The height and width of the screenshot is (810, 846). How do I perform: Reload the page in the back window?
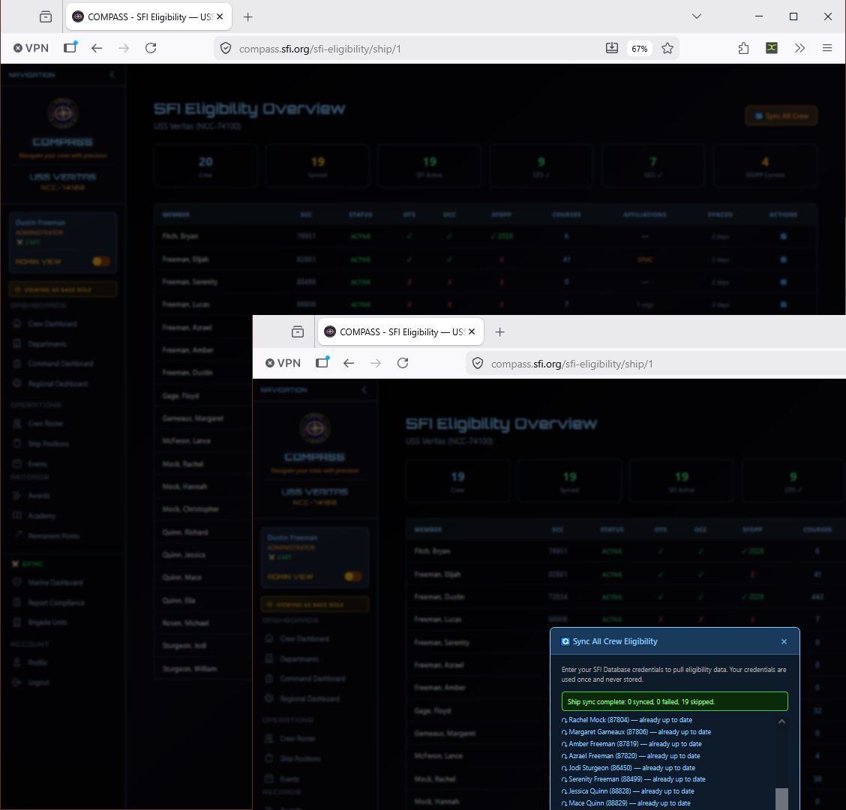pos(151,48)
